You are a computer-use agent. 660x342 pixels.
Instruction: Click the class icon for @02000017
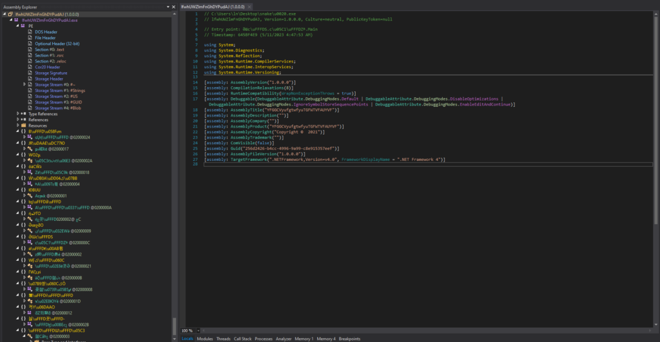click(30, 149)
